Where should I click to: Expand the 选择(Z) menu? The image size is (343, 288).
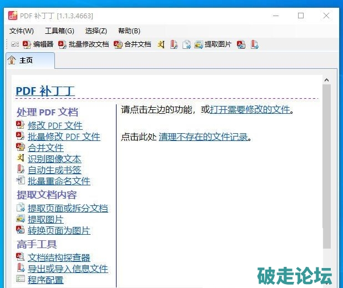pos(96,31)
